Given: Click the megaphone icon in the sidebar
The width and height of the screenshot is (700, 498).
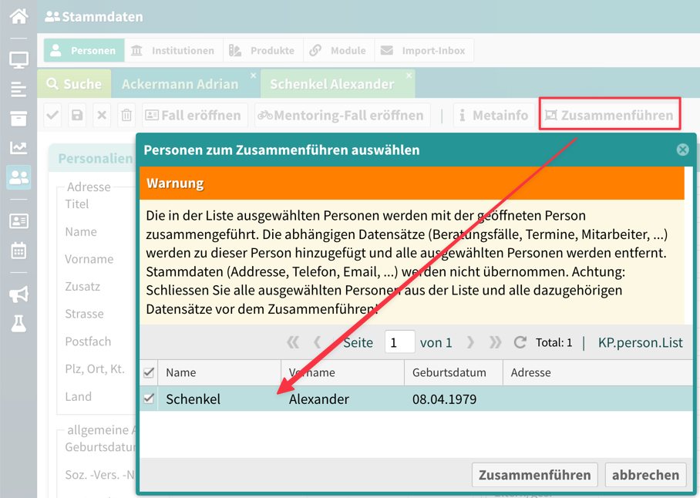Looking at the screenshot, I should 19,294.
